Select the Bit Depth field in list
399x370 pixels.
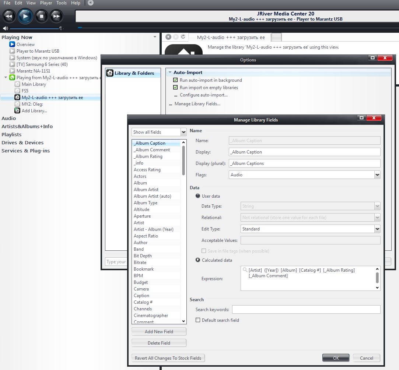pyautogui.click(x=156, y=256)
